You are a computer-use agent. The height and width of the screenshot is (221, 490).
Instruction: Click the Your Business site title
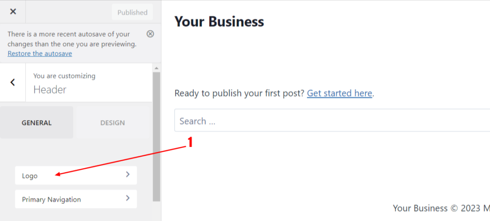(219, 22)
